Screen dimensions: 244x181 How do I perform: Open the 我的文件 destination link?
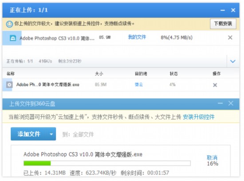pyautogui.click(x=137, y=37)
